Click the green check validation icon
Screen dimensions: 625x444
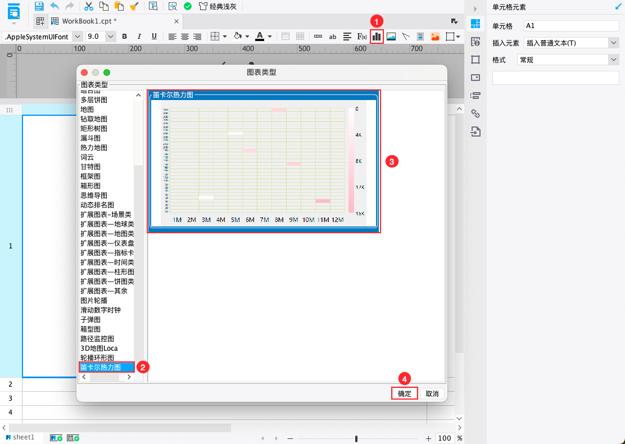tap(188, 6)
